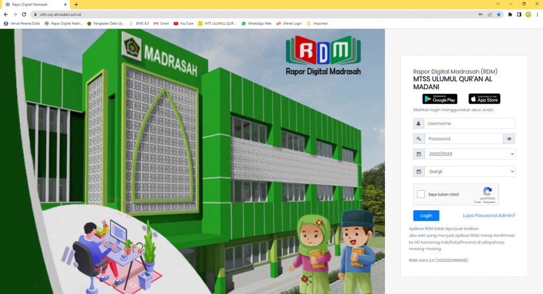Open the Chrome three-dot menu
The width and height of the screenshot is (543, 294).
(537, 14)
